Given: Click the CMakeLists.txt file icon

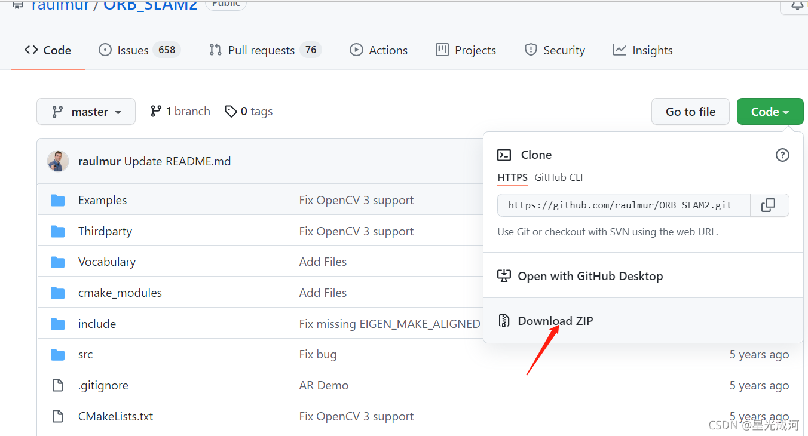Looking at the screenshot, I should pyautogui.click(x=58, y=416).
